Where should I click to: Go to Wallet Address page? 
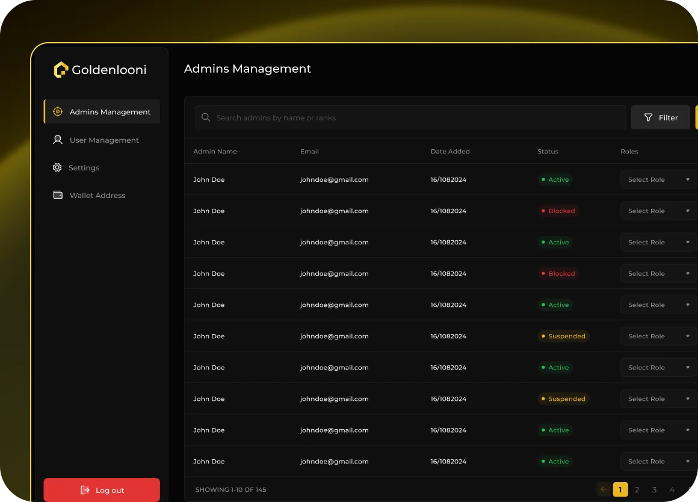click(x=97, y=196)
